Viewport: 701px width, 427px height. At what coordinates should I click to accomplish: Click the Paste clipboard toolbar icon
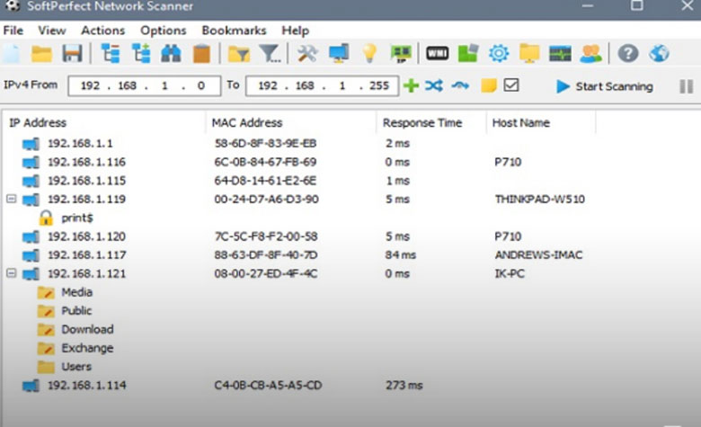[201, 54]
